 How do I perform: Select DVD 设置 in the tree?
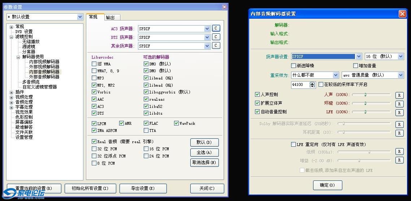[x=24, y=32]
